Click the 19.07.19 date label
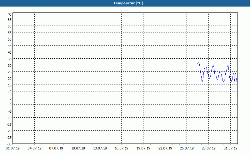This screenshot has height=156, width=250. [x=143, y=149]
